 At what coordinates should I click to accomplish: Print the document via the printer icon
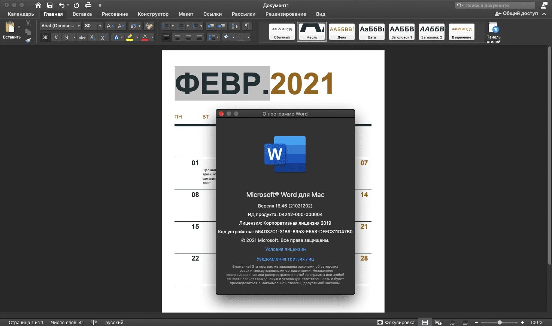click(x=88, y=5)
